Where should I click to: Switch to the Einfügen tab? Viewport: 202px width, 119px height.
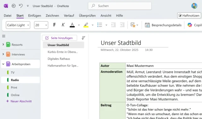(34, 15)
